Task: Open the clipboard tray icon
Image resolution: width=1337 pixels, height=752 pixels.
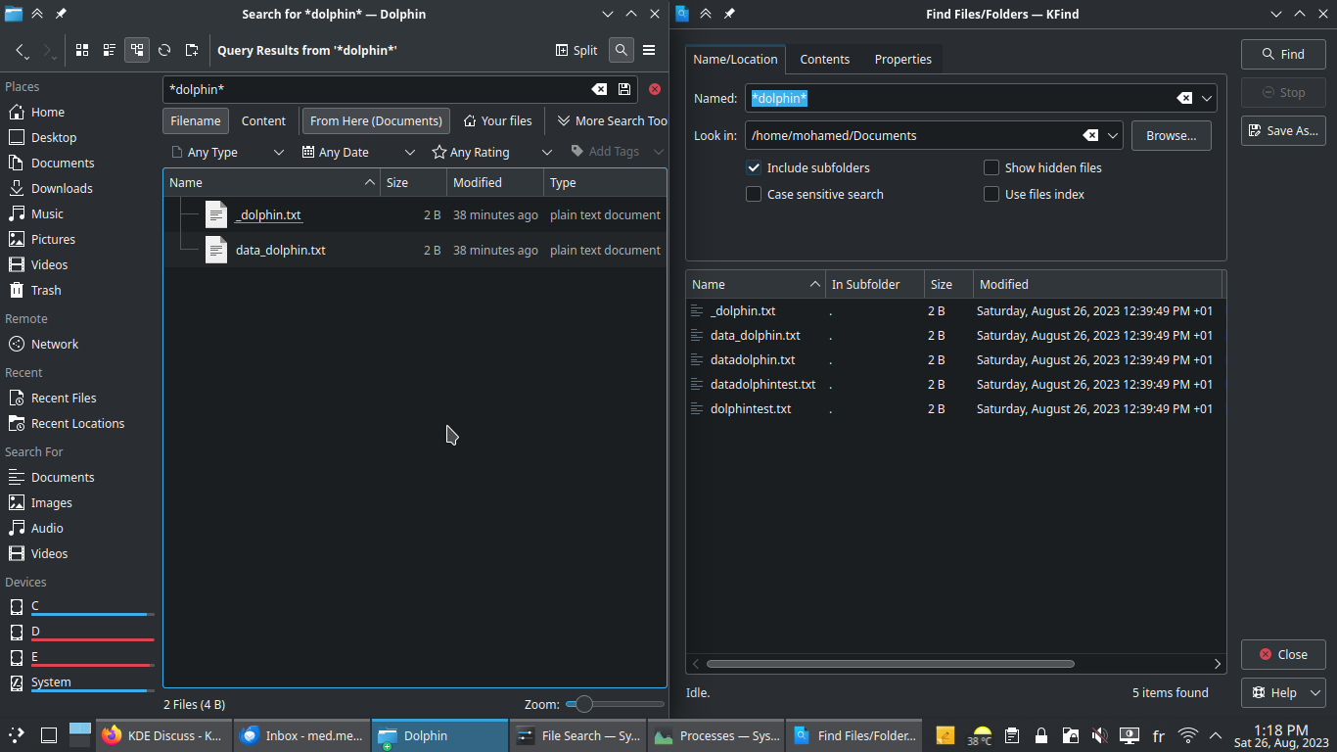Action: coord(1013,735)
